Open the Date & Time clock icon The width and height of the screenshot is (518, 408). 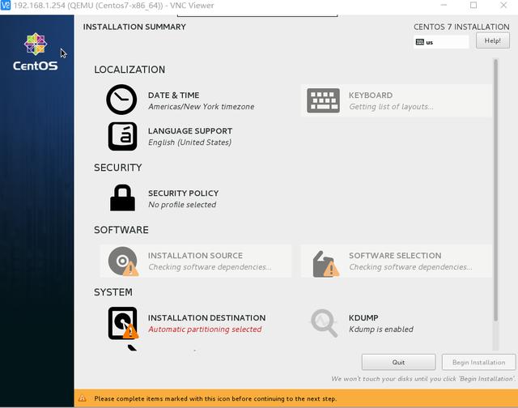click(121, 100)
